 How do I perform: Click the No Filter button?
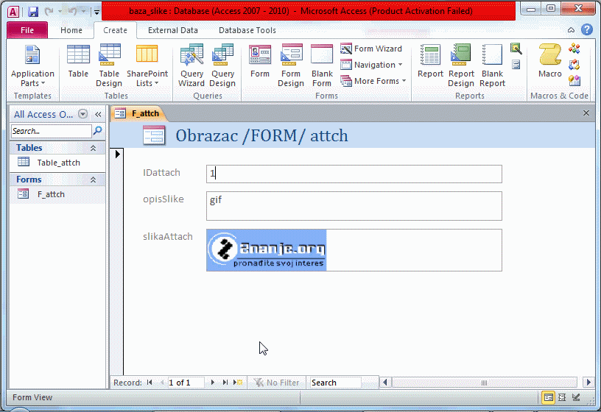[276, 383]
